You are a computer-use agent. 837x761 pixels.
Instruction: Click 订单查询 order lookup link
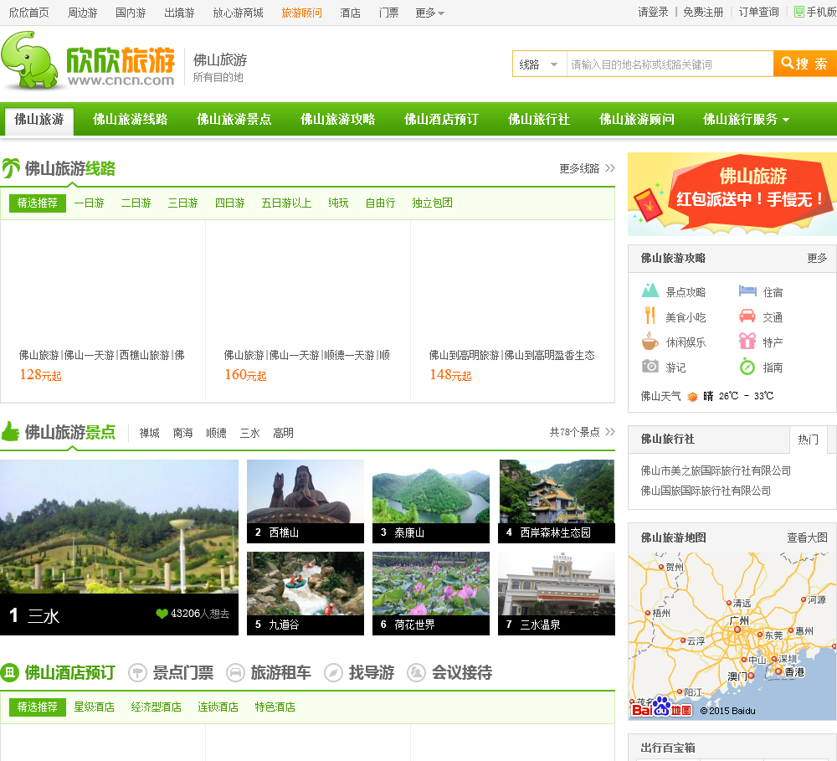[758, 12]
